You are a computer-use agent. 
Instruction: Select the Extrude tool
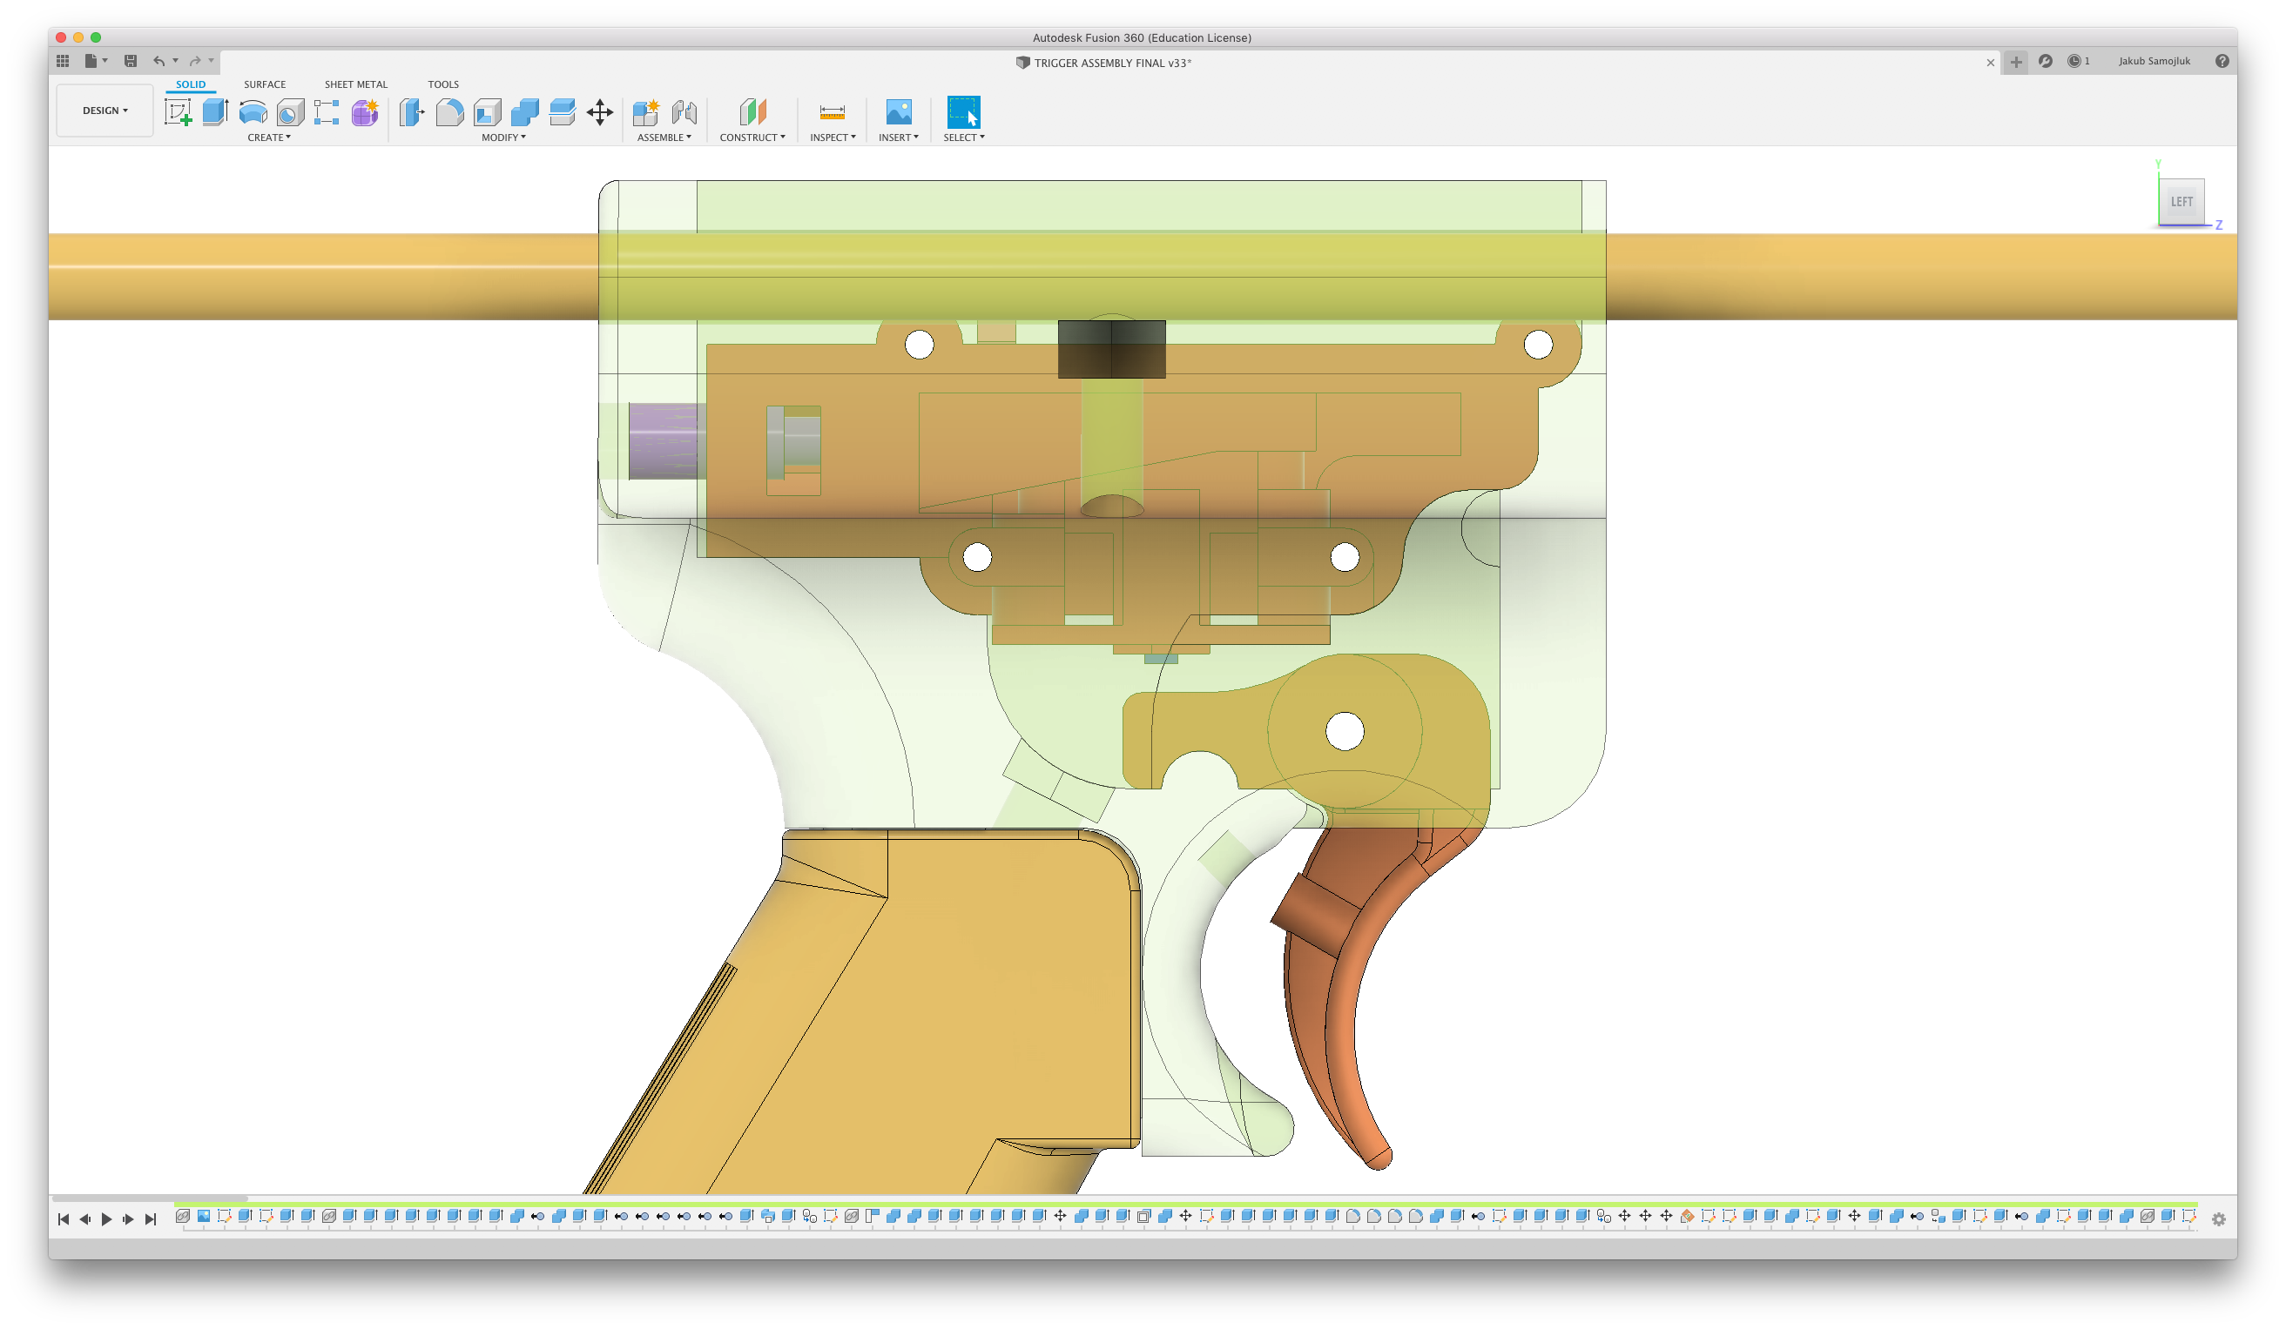click(x=215, y=112)
